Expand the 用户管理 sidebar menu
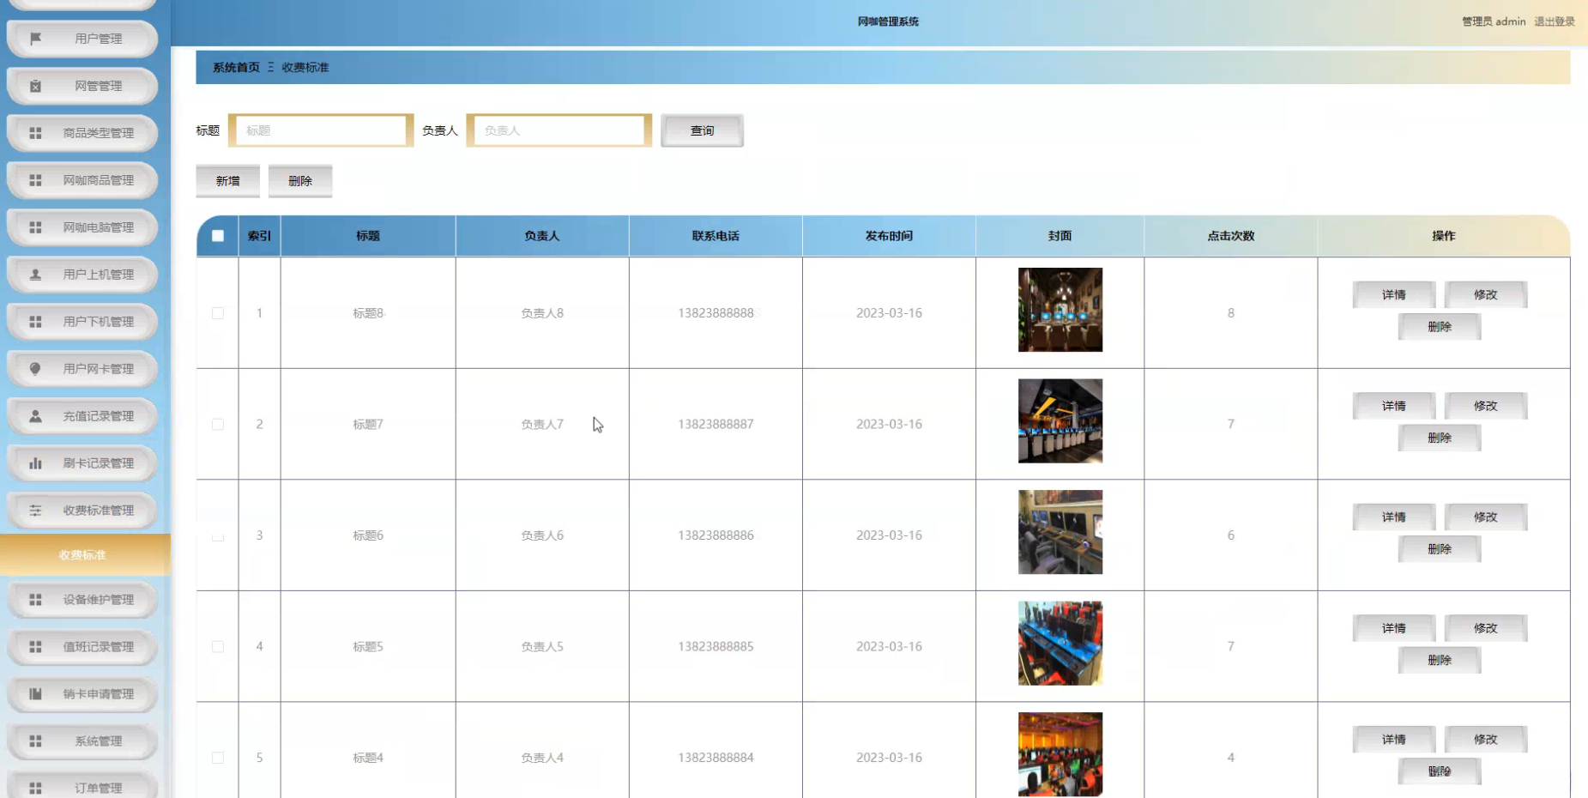 82,39
